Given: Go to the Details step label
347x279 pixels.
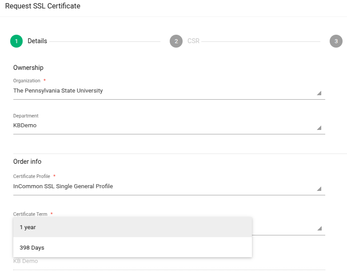Looking at the screenshot, I should [37, 41].
